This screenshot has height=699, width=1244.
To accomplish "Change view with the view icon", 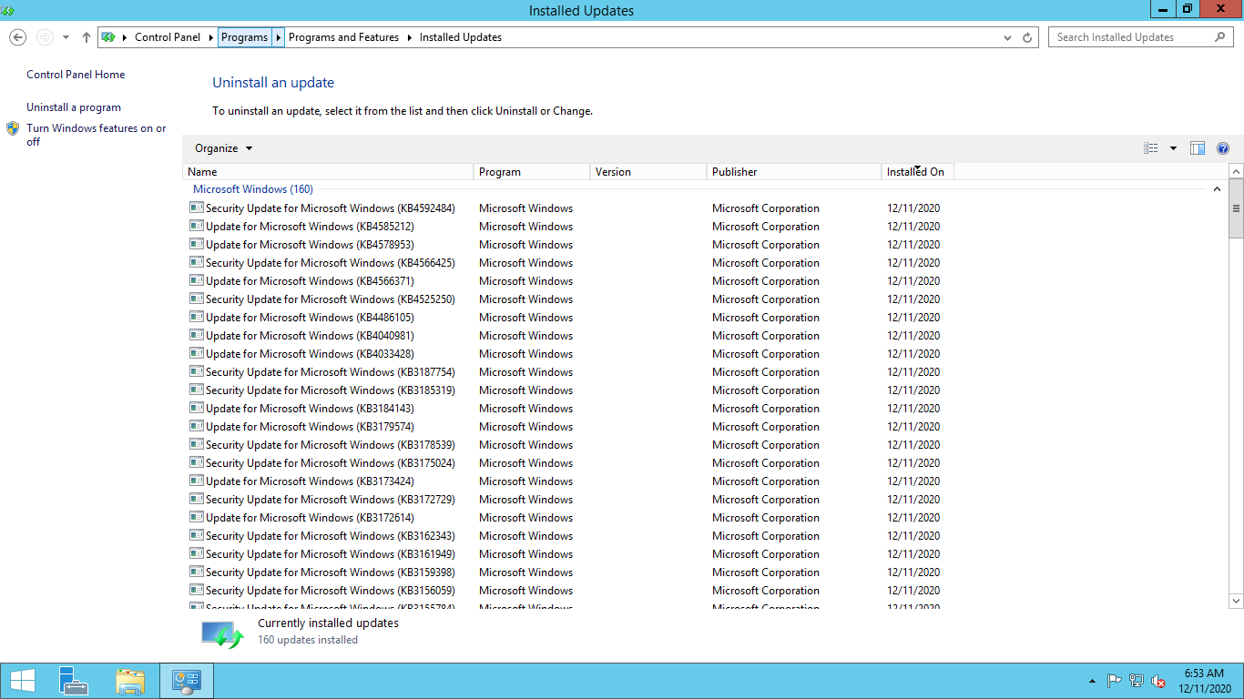I will click(x=1151, y=148).
